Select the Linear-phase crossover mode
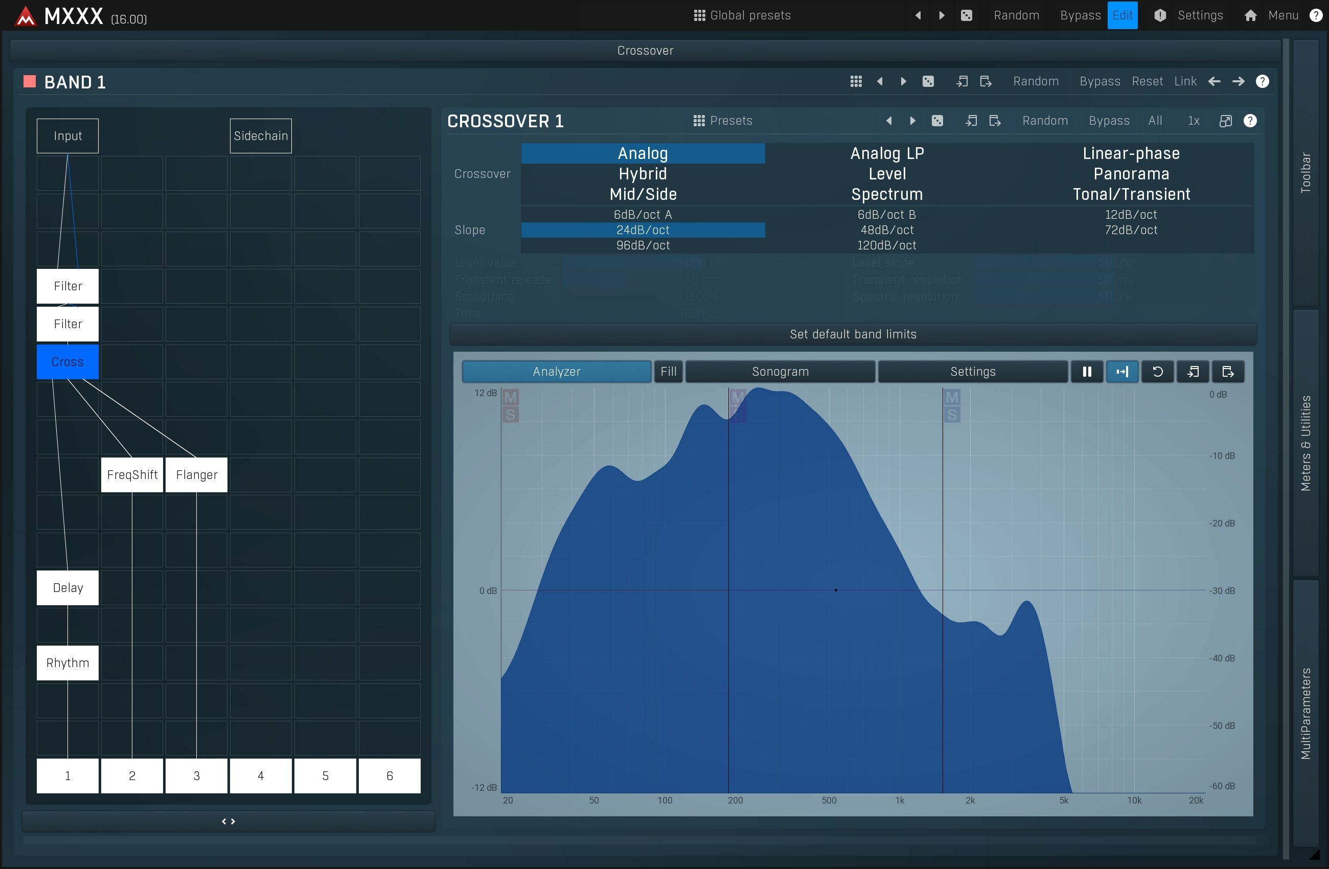The image size is (1329, 869). 1131,153
